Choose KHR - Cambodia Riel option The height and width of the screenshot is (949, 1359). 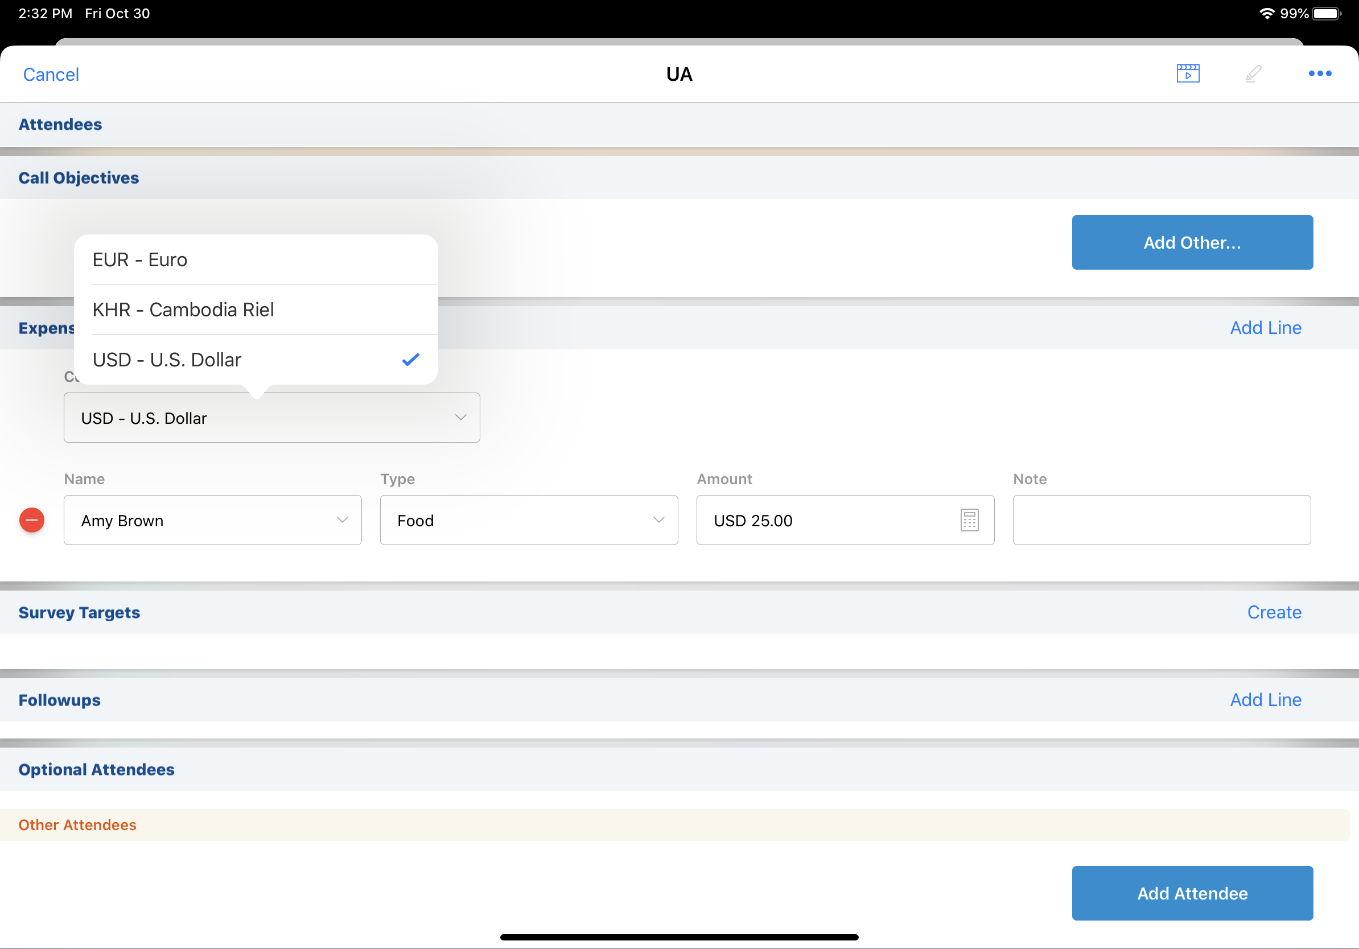coord(256,310)
